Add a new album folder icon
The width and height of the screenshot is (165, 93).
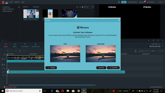point(19,7)
